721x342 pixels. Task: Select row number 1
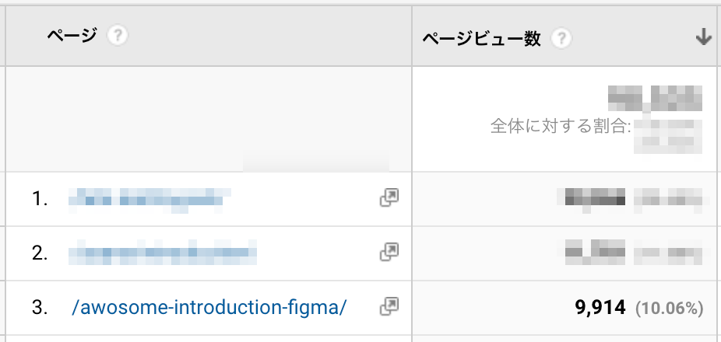pos(40,199)
